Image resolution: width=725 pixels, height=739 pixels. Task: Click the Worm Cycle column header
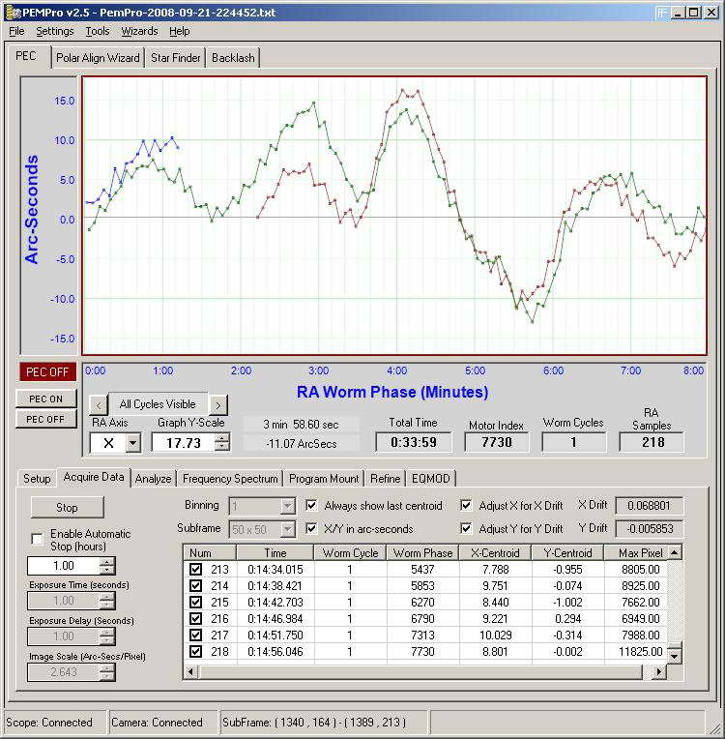pyautogui.click(x=350, y=552)
